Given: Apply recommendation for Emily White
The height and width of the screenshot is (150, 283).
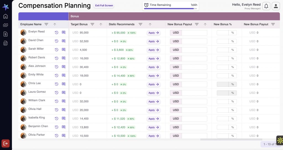Looking at the screenshot, I should point(154,76).
